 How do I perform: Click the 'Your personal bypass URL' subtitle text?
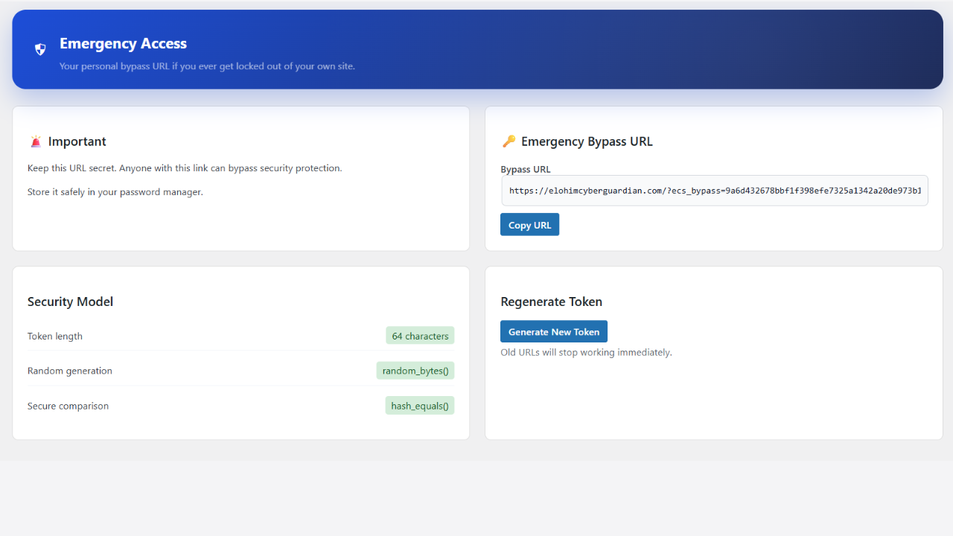point(207,66)
